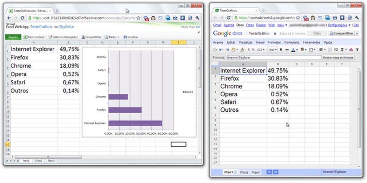The image size is (367, 183).
Task: Click the back arrow in the Excel Web App window
Action: point(9,18)
